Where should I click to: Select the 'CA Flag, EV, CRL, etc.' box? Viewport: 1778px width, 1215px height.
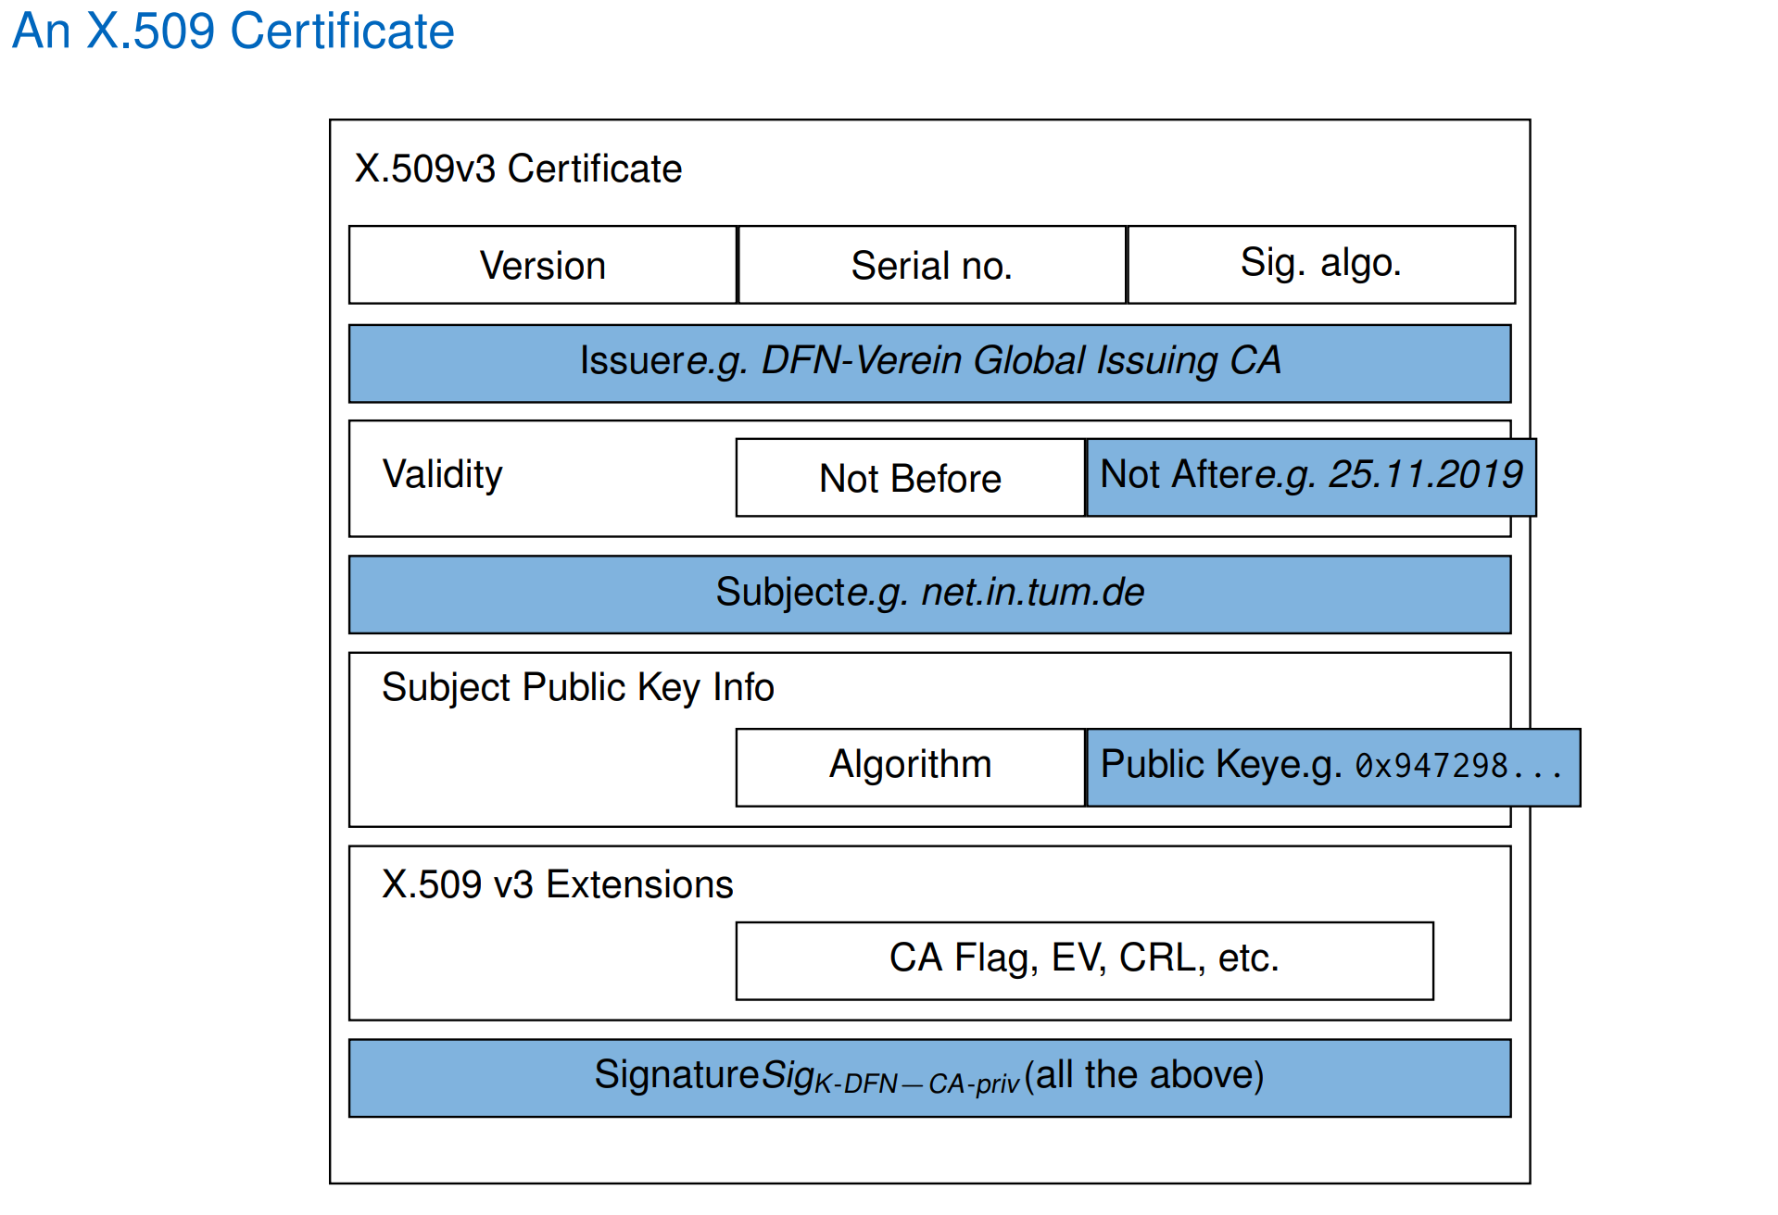(1085, 961)
